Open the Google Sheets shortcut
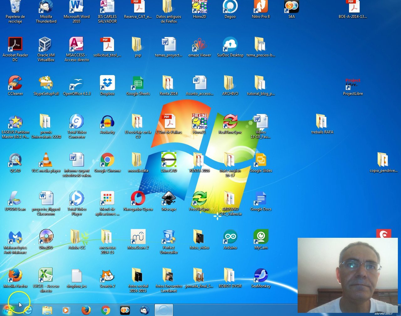Image resolution: width=401 pixels, height=316 pixels. [138, 84]
